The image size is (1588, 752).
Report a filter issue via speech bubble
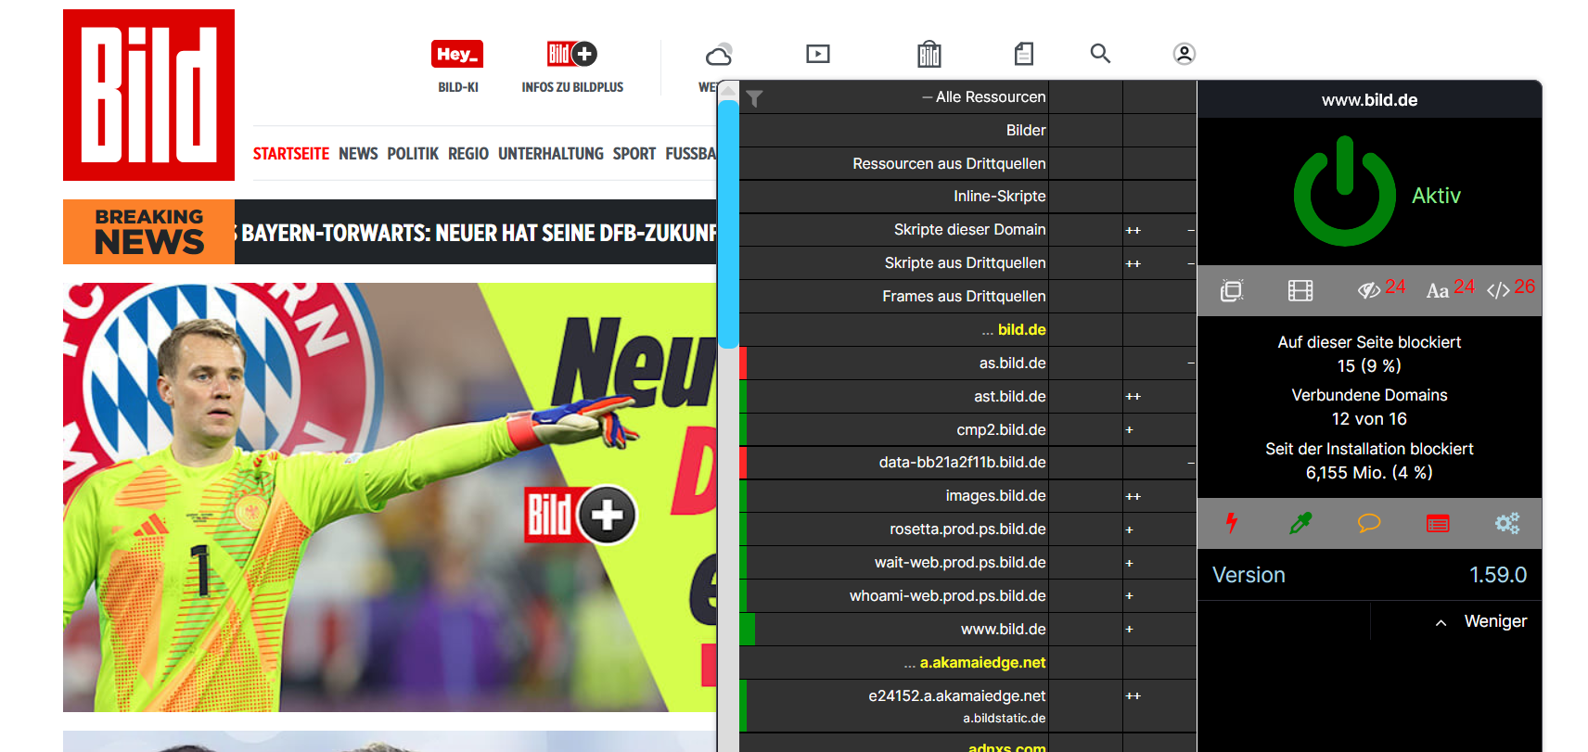coord(1369,523)
